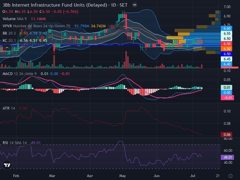Click the 6.90 value on the price scale
The width and height of the screenshot is (240, 180).
coord(227,16)
